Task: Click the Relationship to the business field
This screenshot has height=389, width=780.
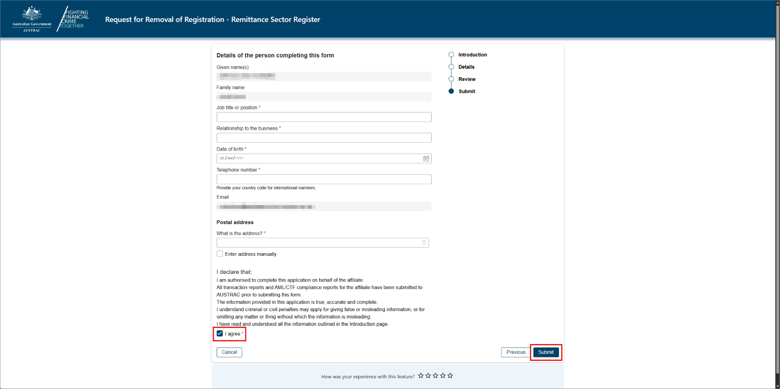Action: click(x=324, y=138)
